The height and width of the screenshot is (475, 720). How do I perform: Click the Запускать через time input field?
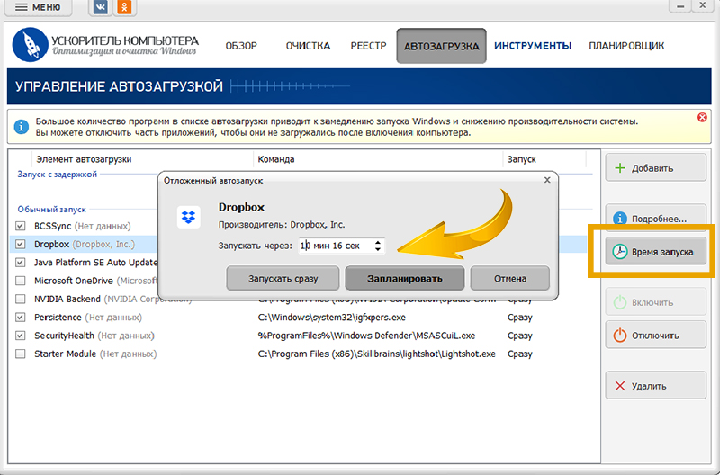click(336, 246)
